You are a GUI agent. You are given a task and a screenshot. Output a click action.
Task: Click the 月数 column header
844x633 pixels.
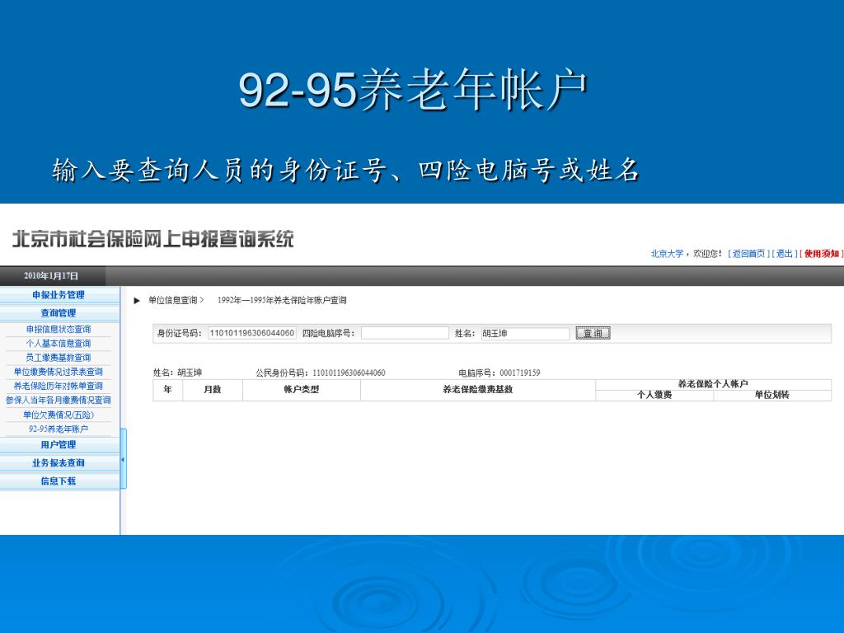click(213, 390)
